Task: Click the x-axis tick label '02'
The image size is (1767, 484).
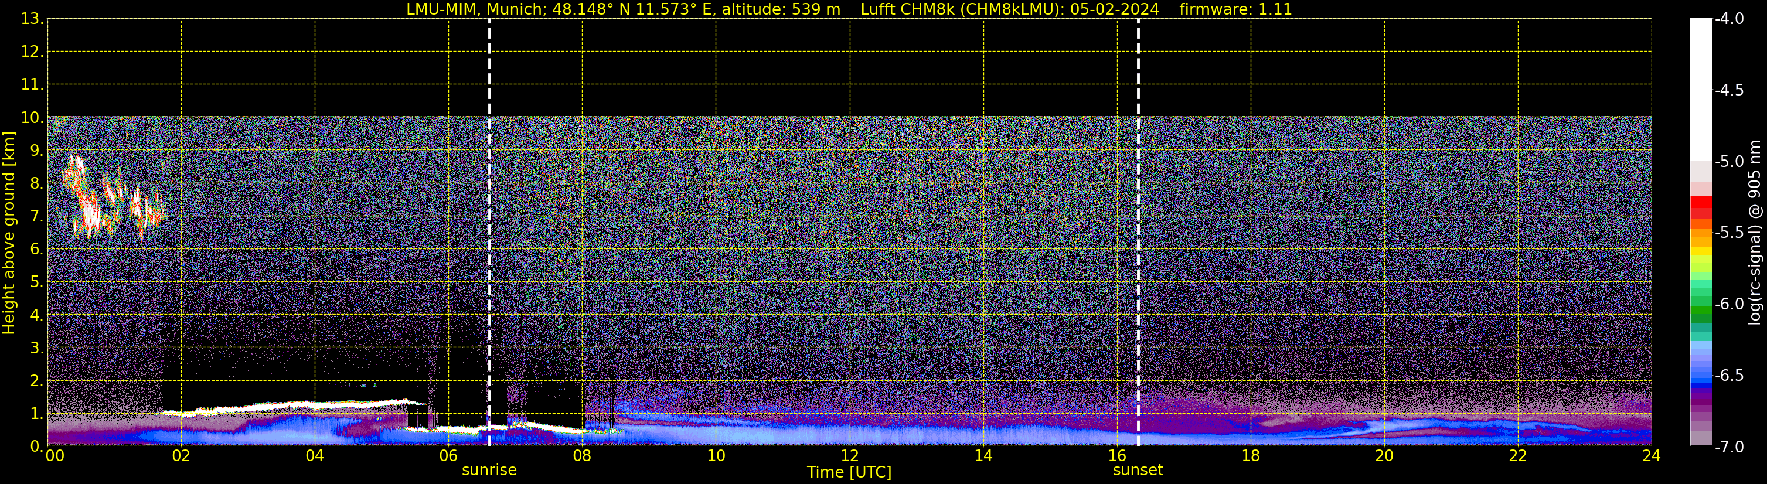Action: click(x=181, y=456)
